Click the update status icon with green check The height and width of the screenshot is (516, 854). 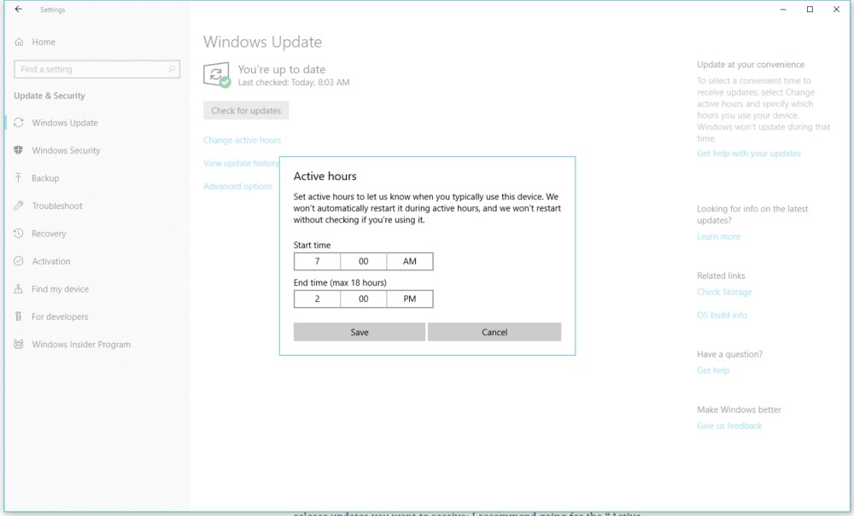[217, 75]
